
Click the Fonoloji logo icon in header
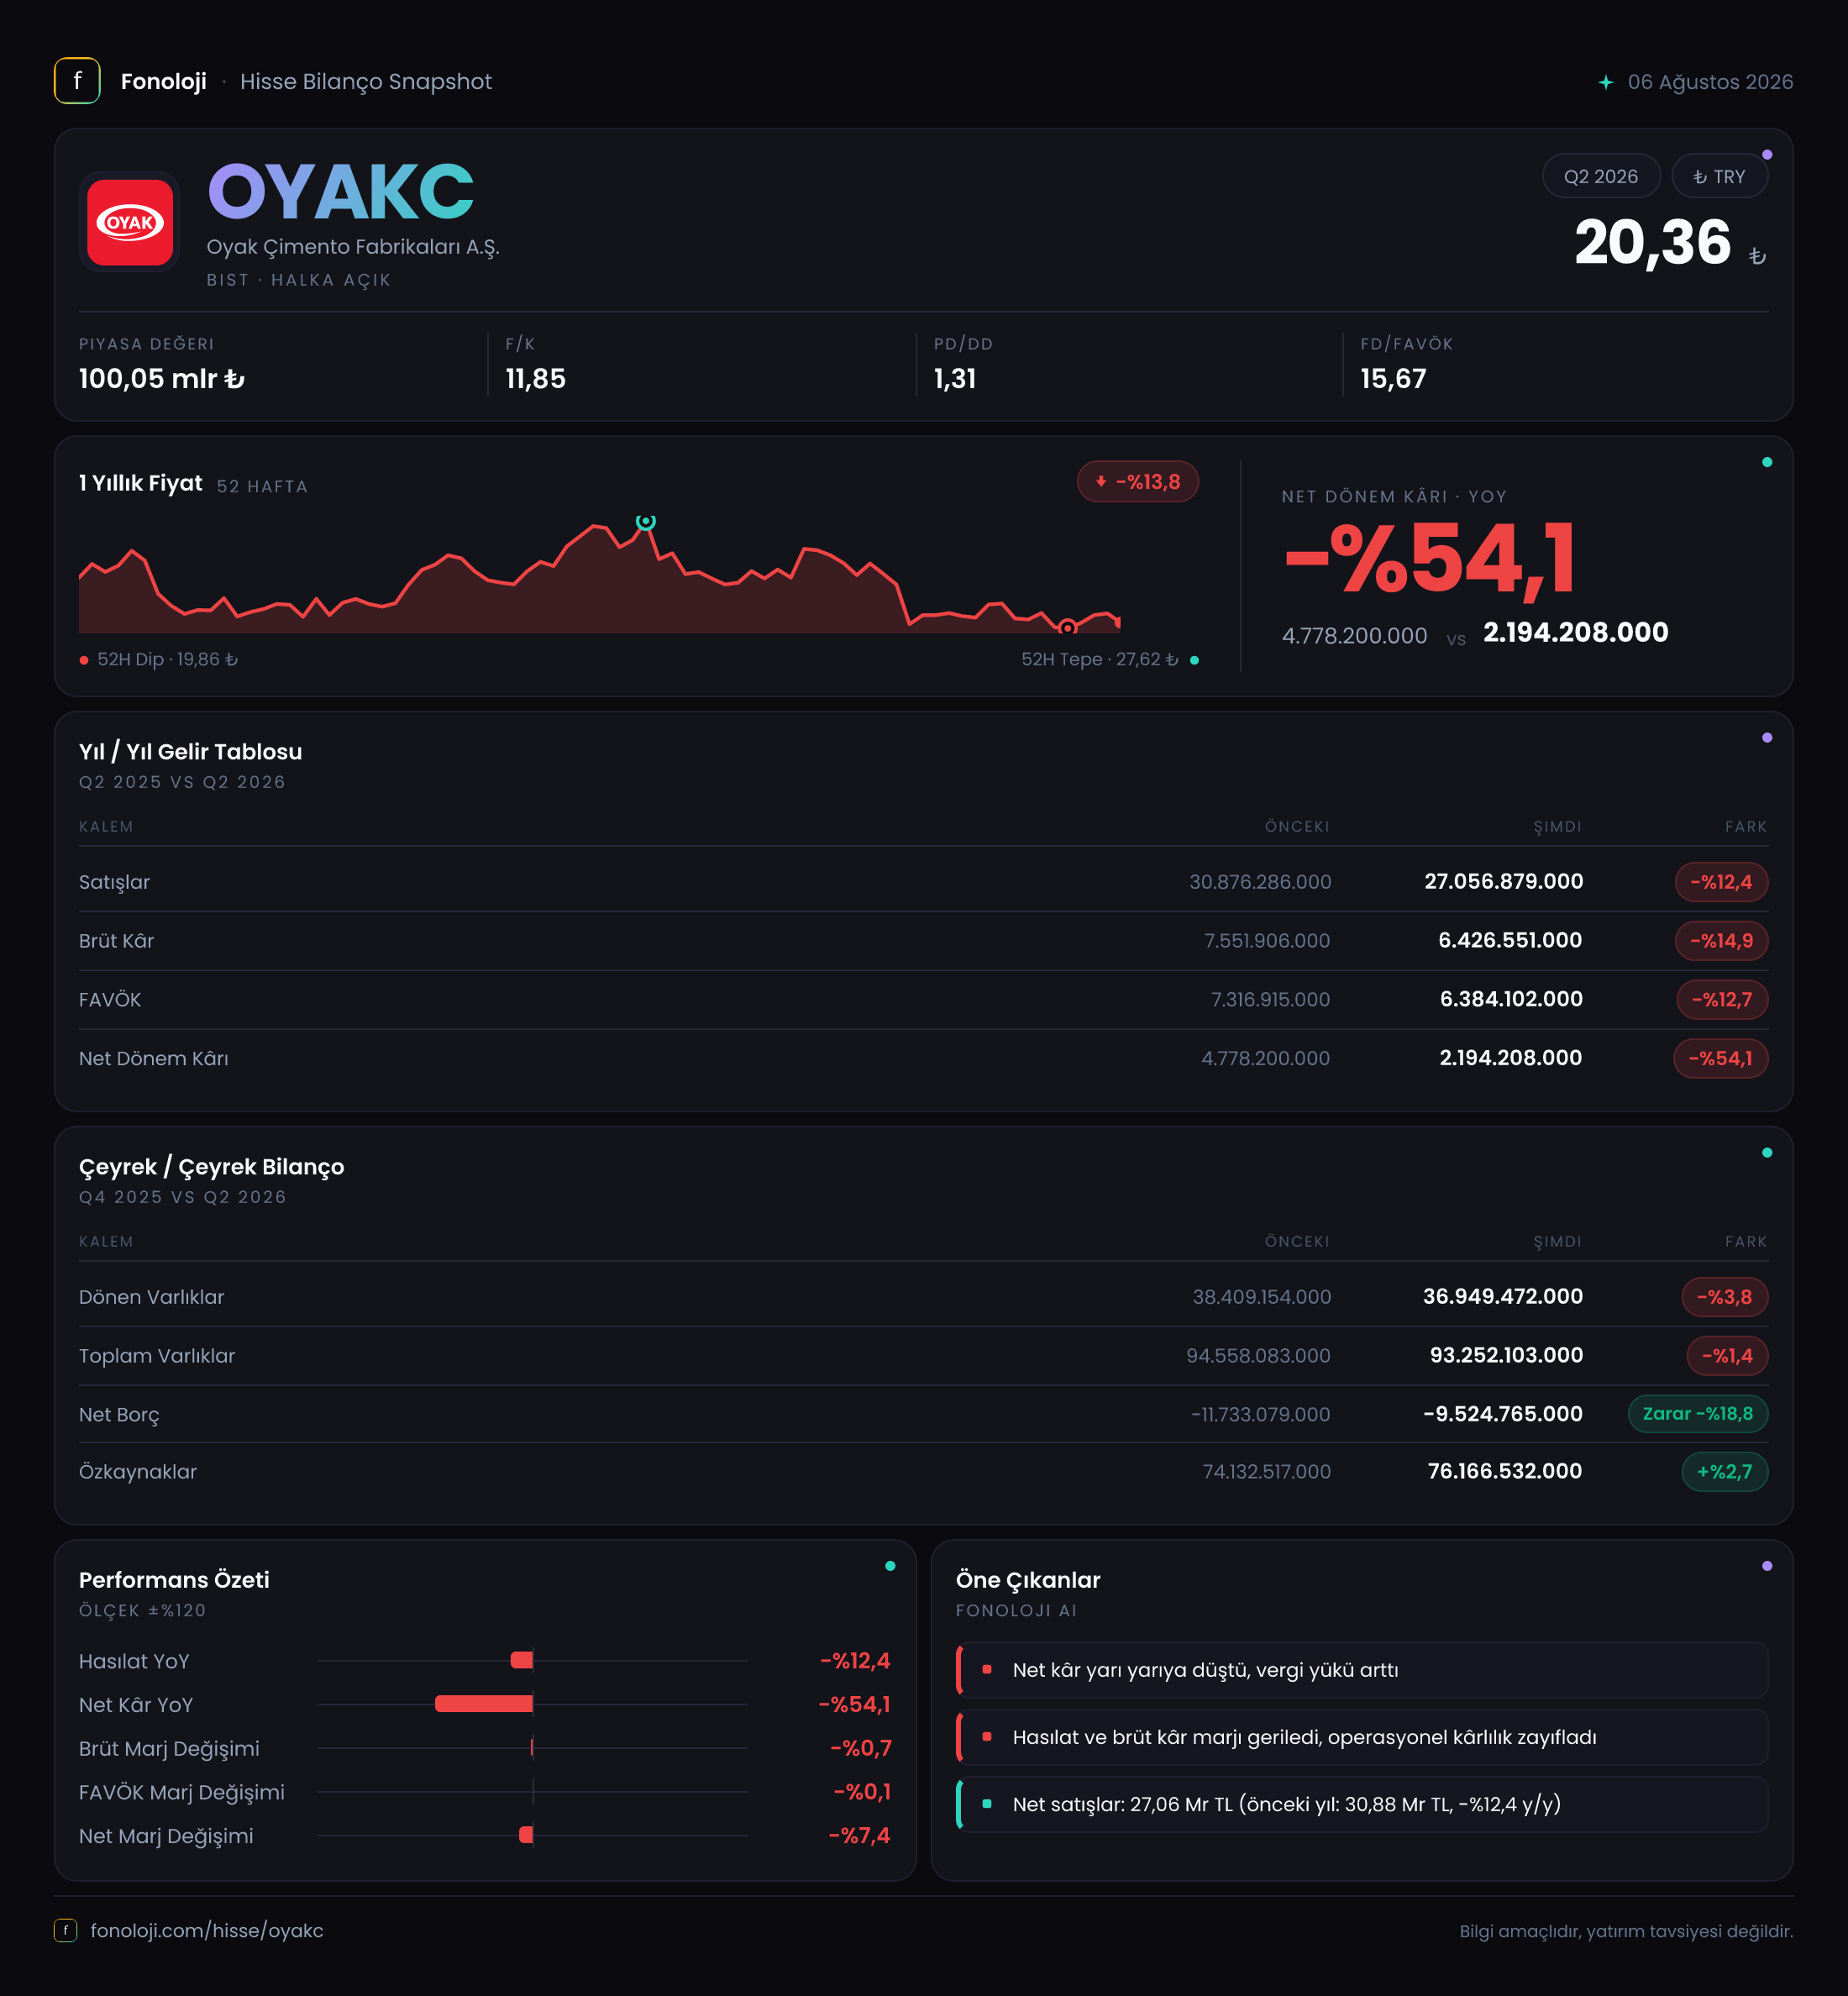(77, 81)
